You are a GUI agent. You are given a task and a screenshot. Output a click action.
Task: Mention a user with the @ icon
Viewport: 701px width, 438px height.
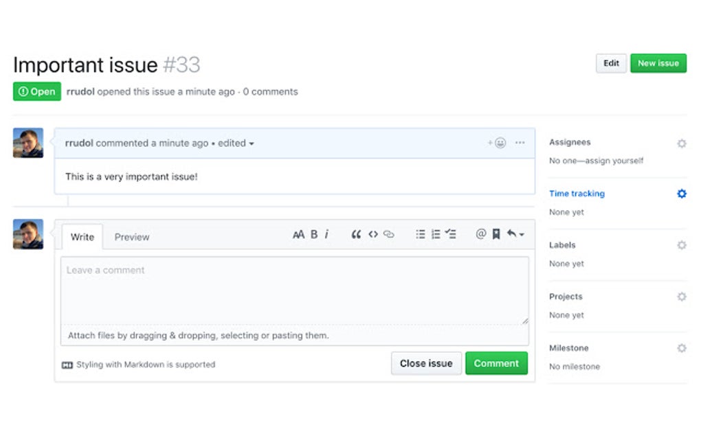(482, 234)
